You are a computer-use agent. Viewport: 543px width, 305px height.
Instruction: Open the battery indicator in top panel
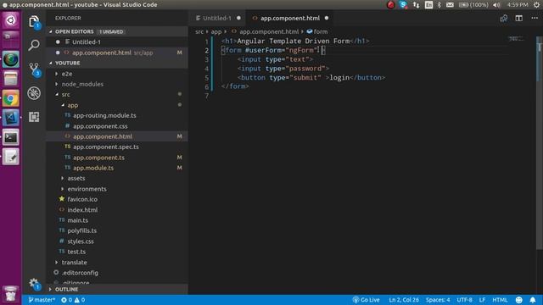(473, 5)
